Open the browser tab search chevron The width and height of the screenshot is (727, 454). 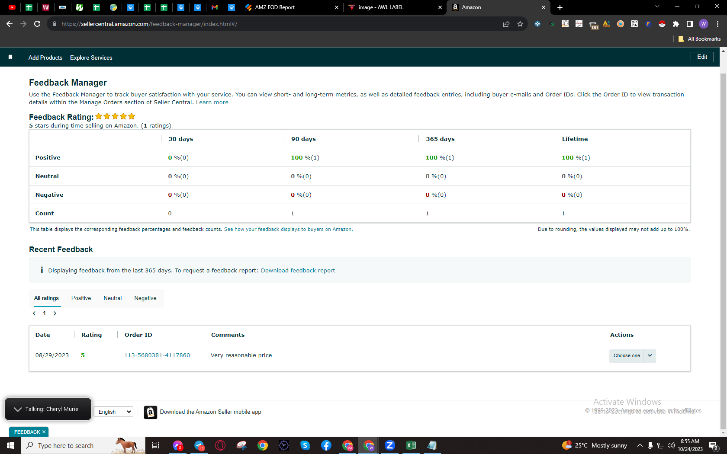[657, 6]
